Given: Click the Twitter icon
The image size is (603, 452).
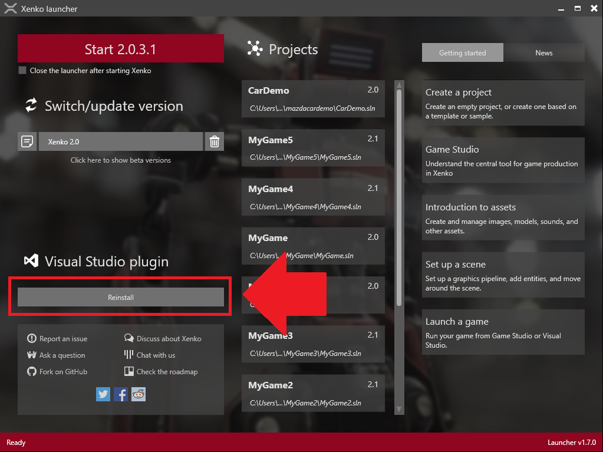Looking at the screenshot, I should pos(103,394).
